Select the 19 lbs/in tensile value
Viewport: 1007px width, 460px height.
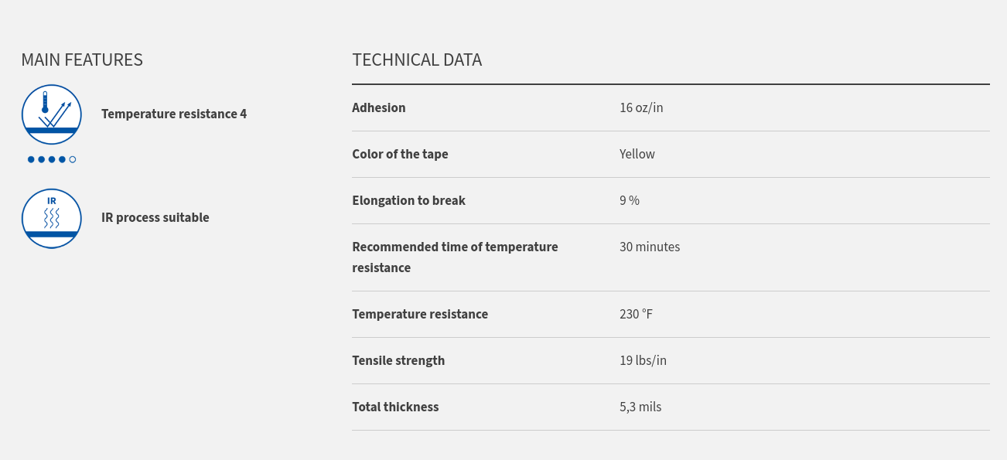[643, 360]
